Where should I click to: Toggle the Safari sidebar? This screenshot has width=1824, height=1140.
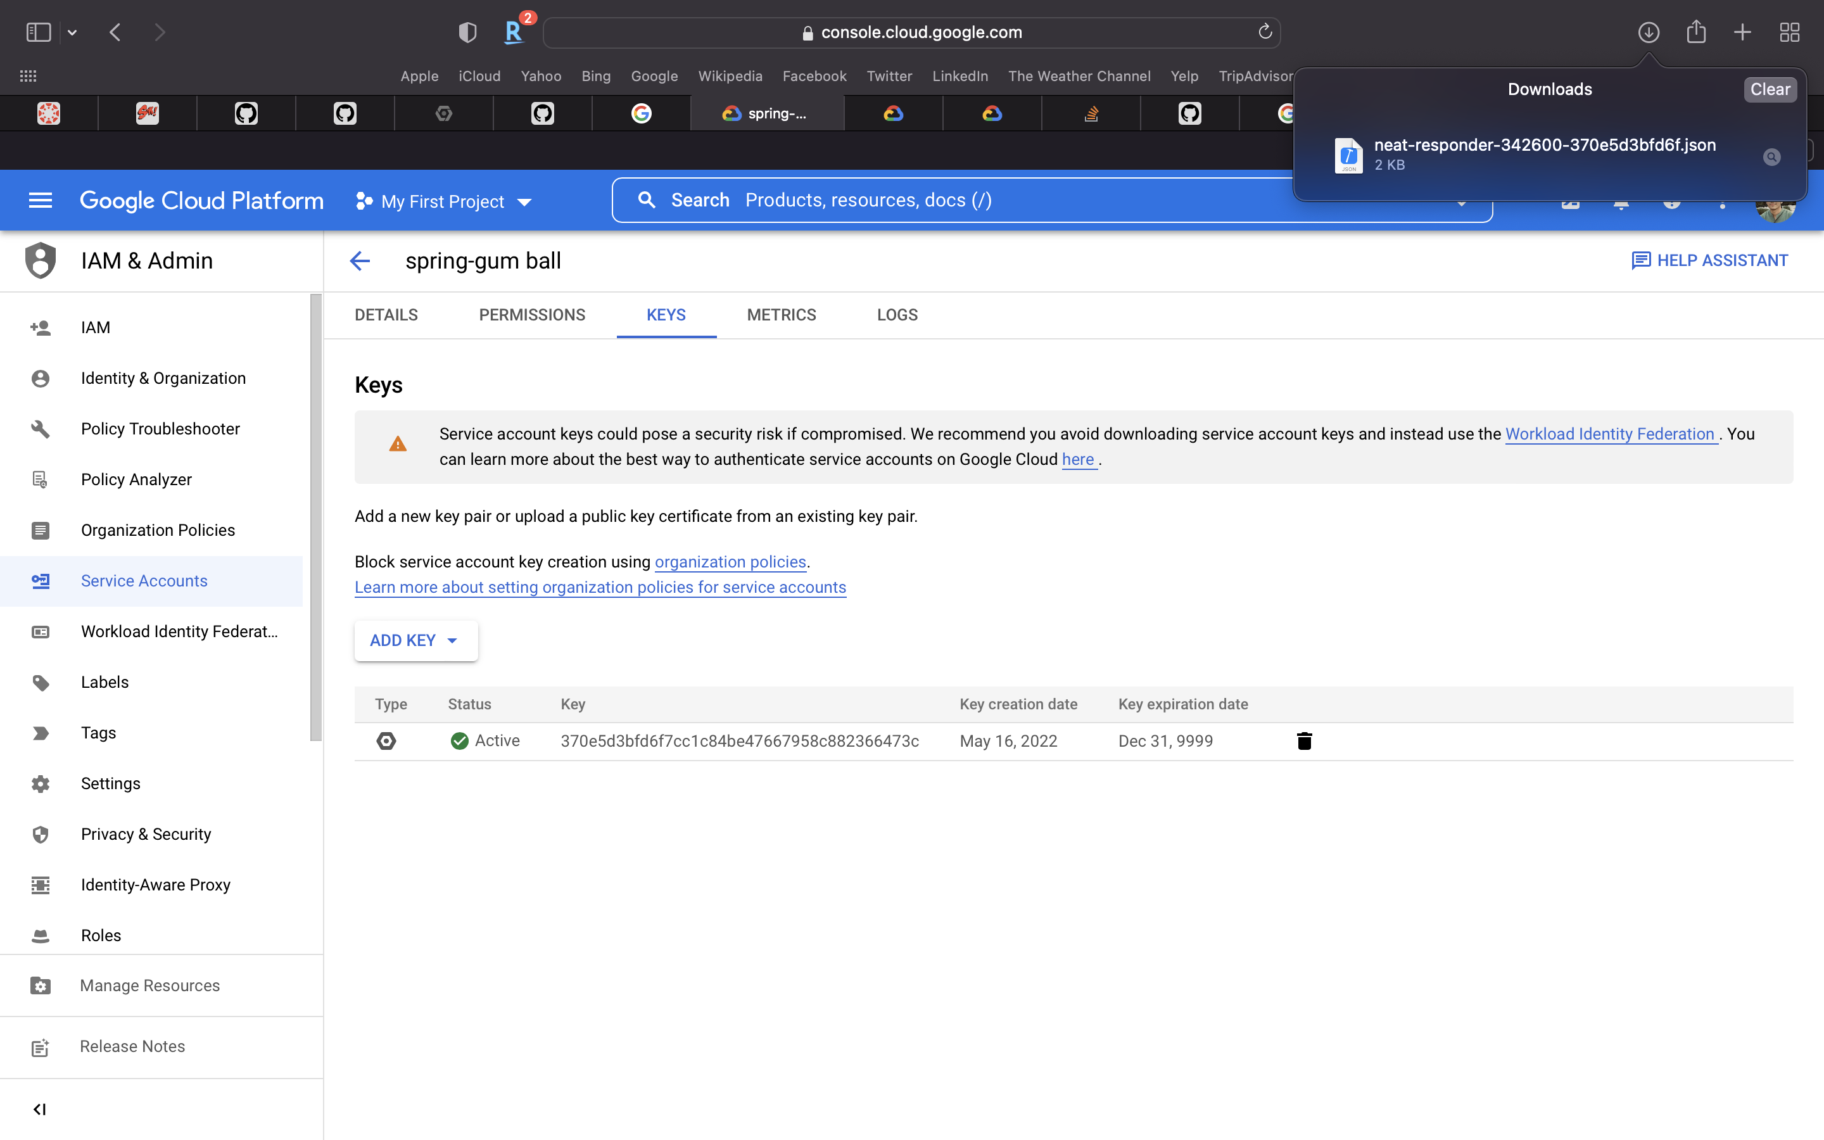(39, 32)
